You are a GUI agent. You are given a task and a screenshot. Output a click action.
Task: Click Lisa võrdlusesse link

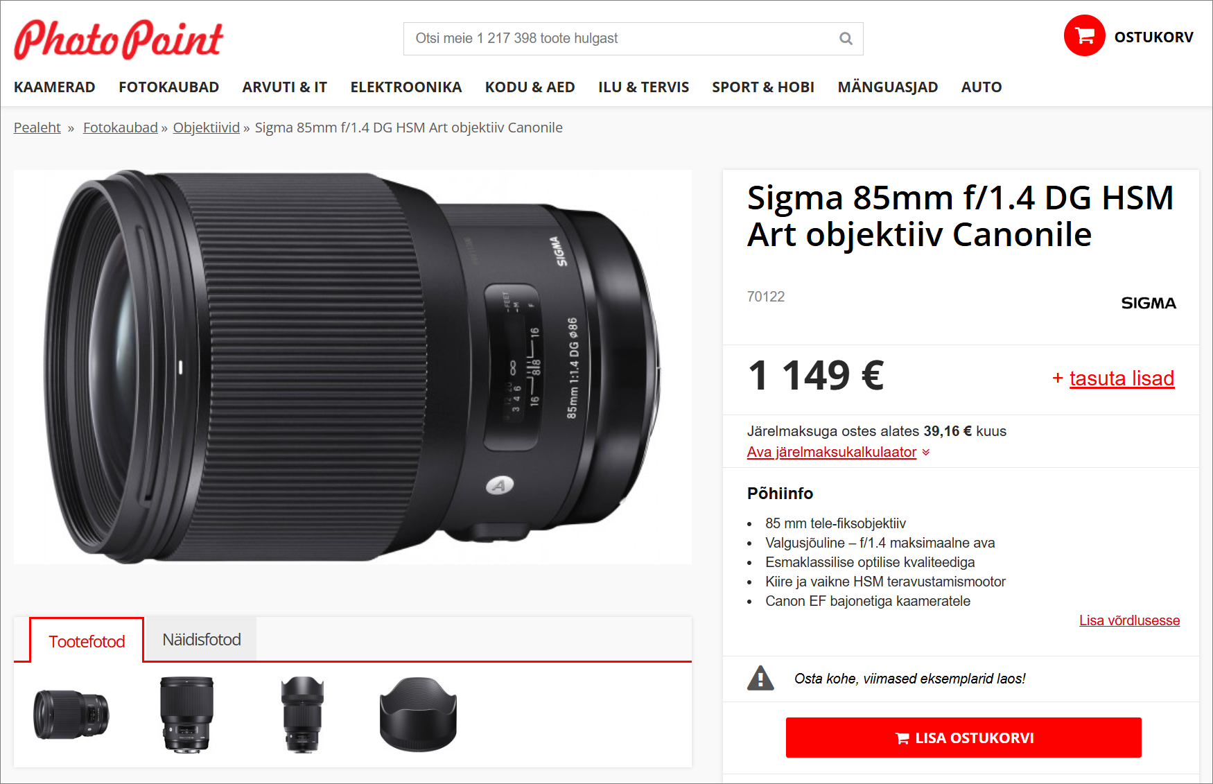pyautogui.click(x=1129, y=620)
